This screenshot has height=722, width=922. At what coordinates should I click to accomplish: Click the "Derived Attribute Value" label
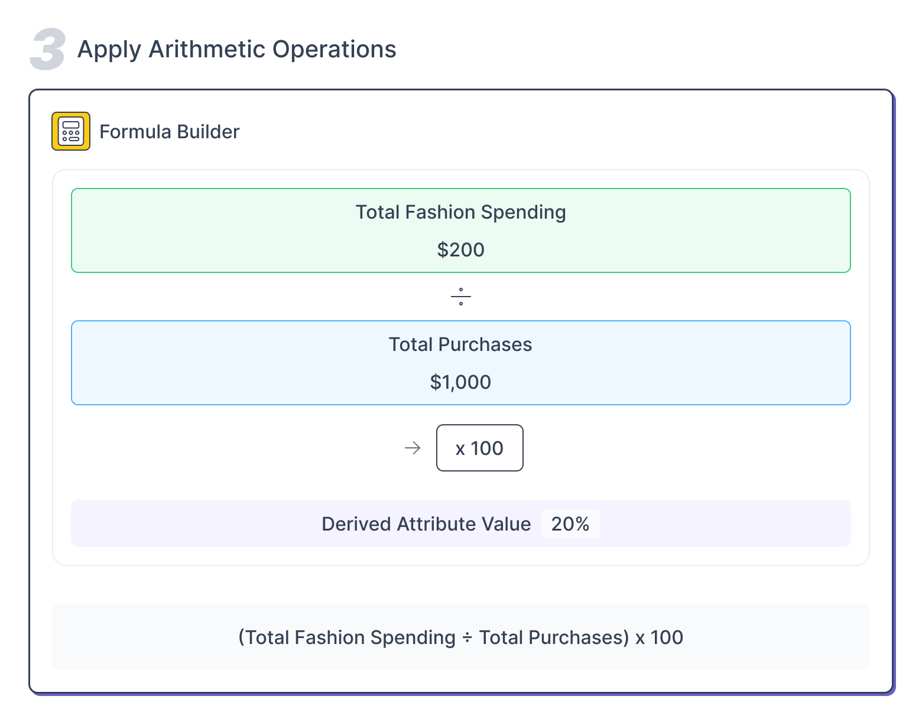[x=426, y=524]
